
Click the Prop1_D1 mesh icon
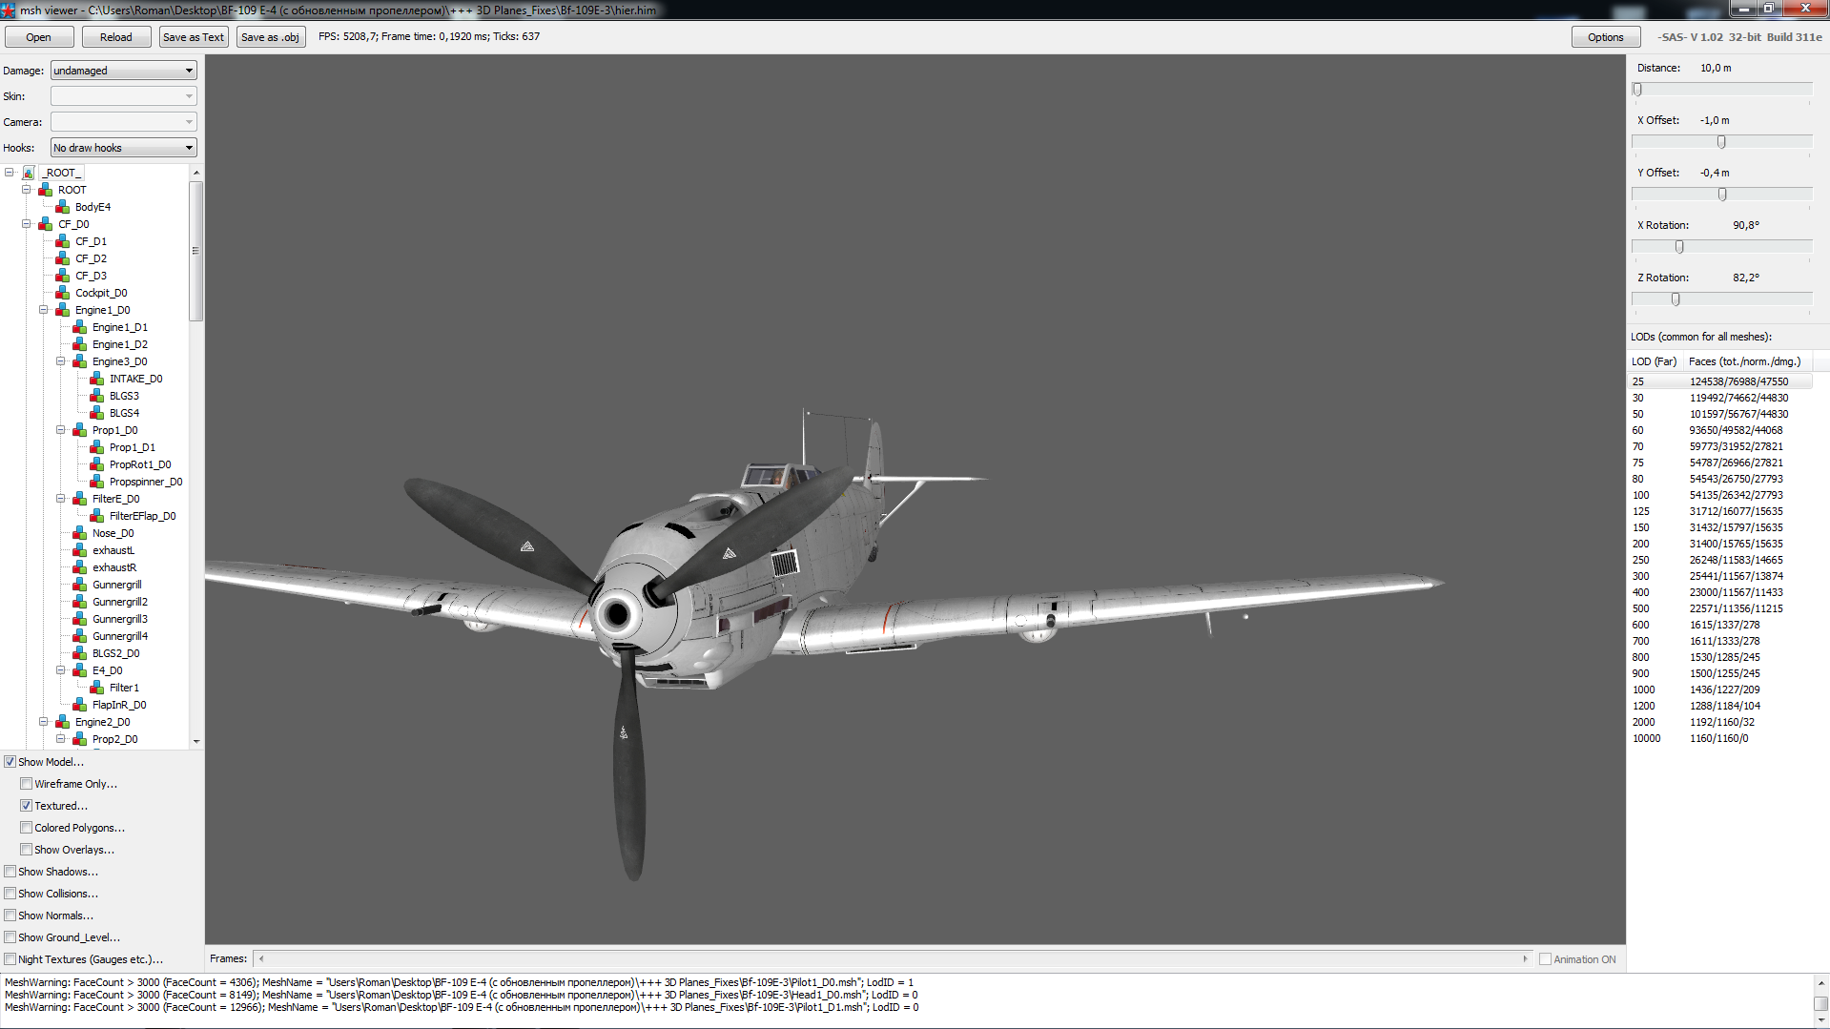(97, 447)
